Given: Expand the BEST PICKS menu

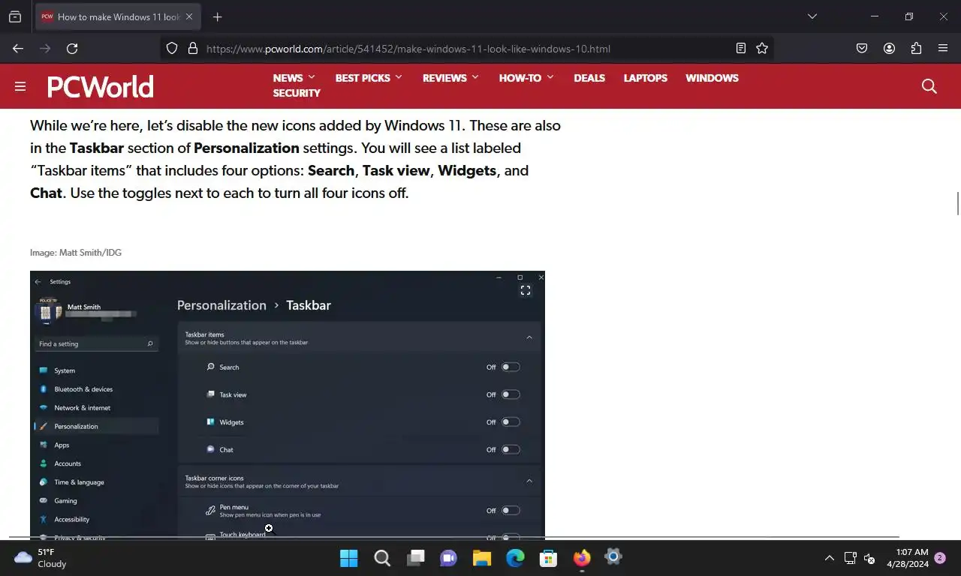Looking at the screenshot, I should [x=369, y=78].
